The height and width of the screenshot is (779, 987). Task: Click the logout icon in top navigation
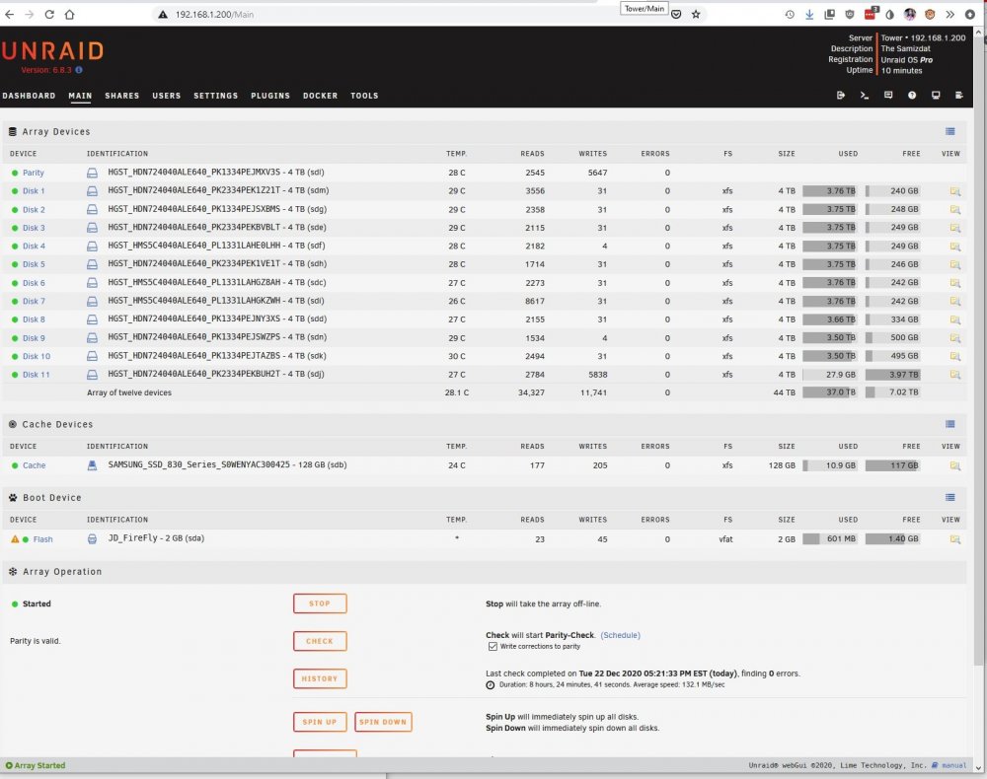tap(840, 96)
